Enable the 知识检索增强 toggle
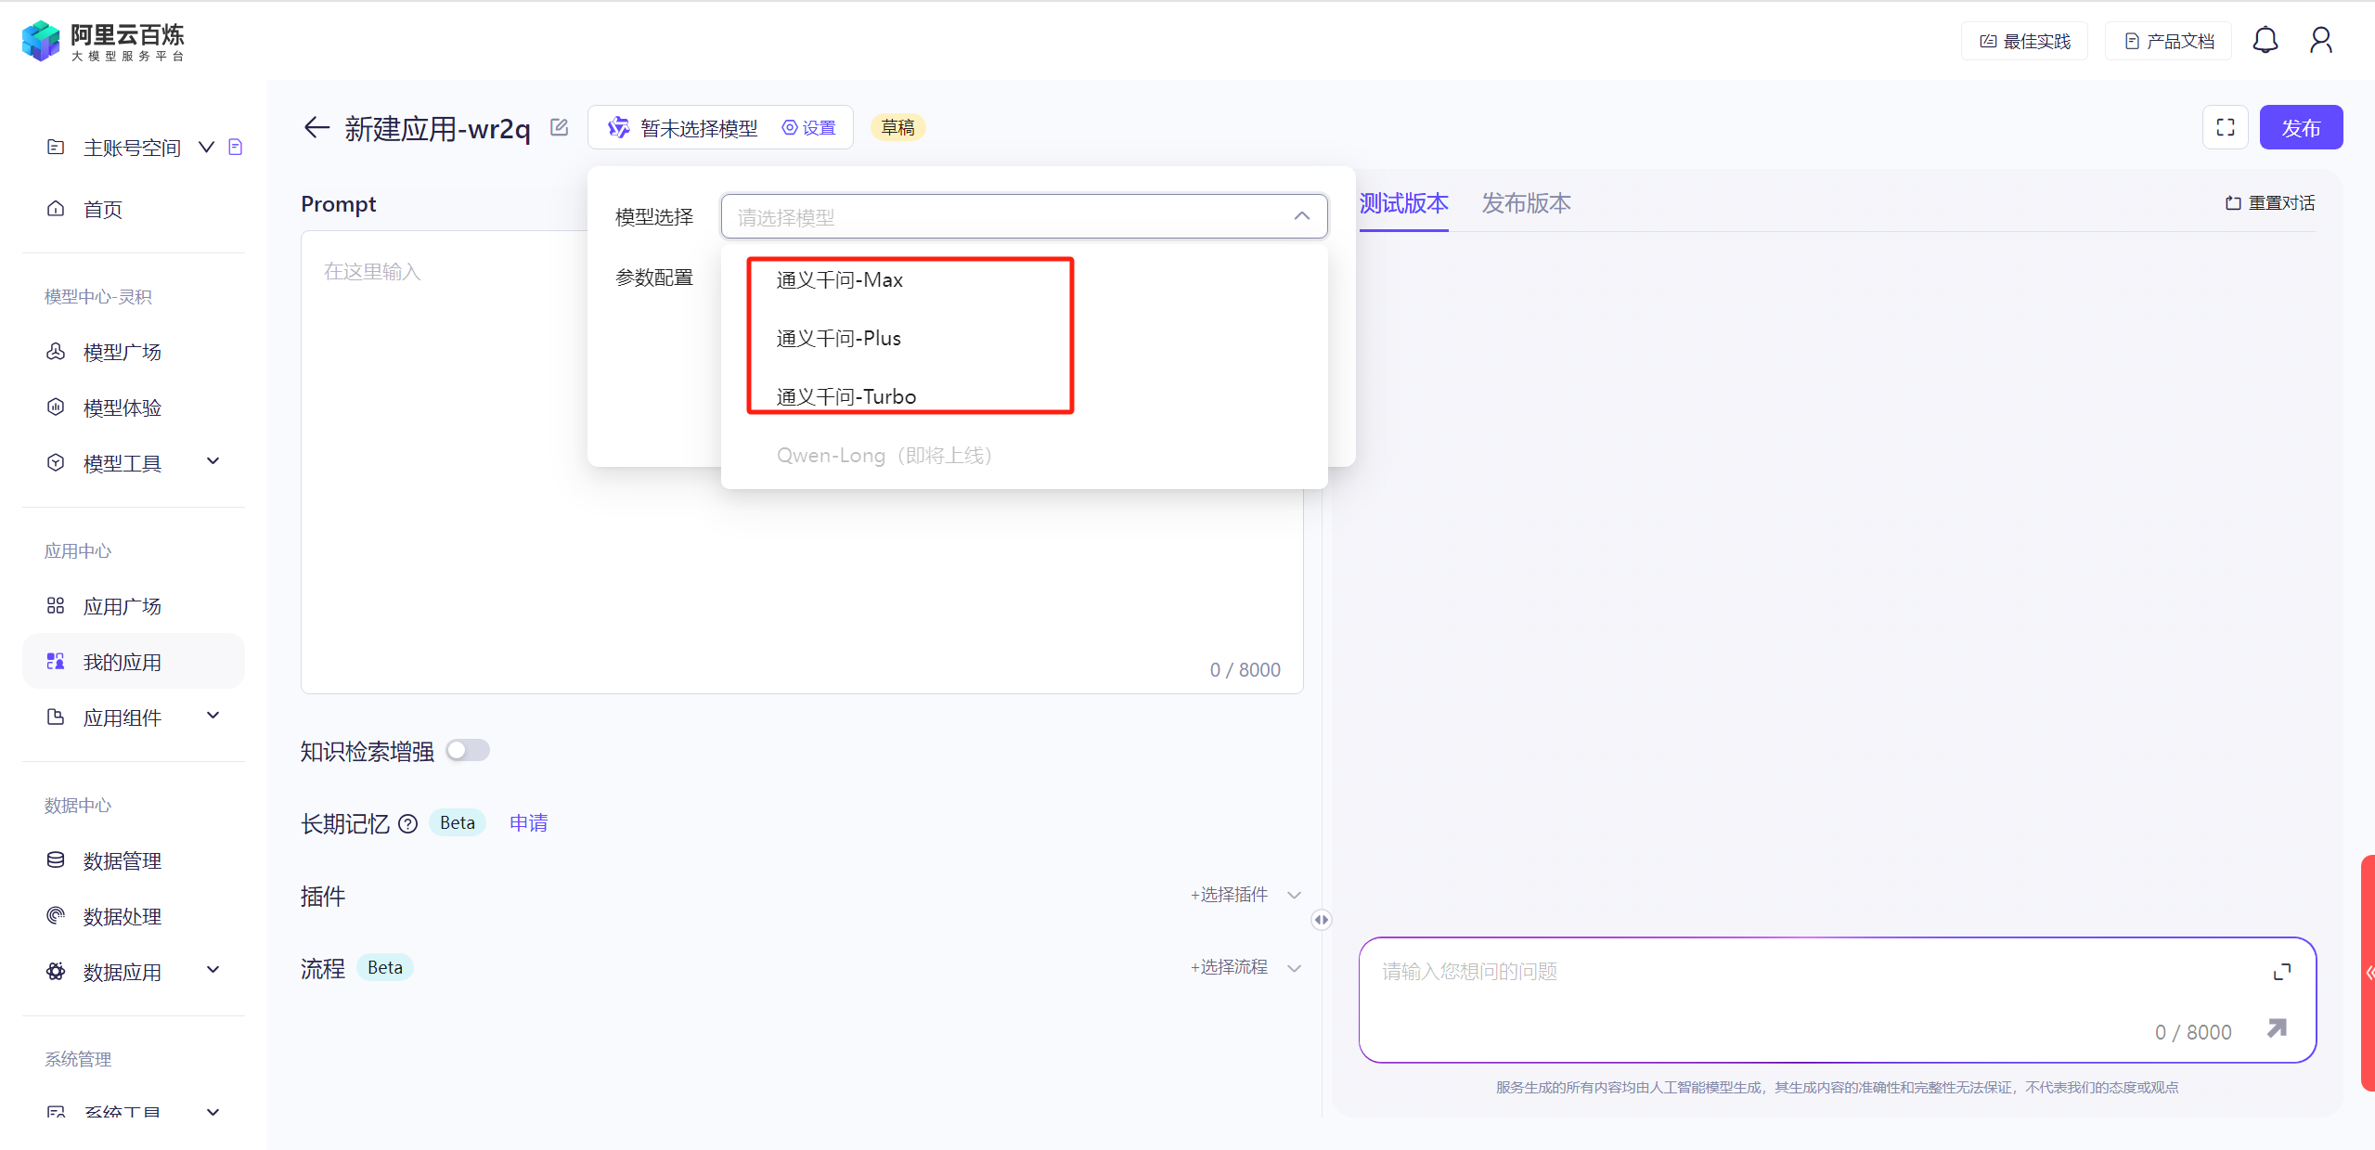The height and width of the screenshot is (1150, 2375). click(468, 750)
